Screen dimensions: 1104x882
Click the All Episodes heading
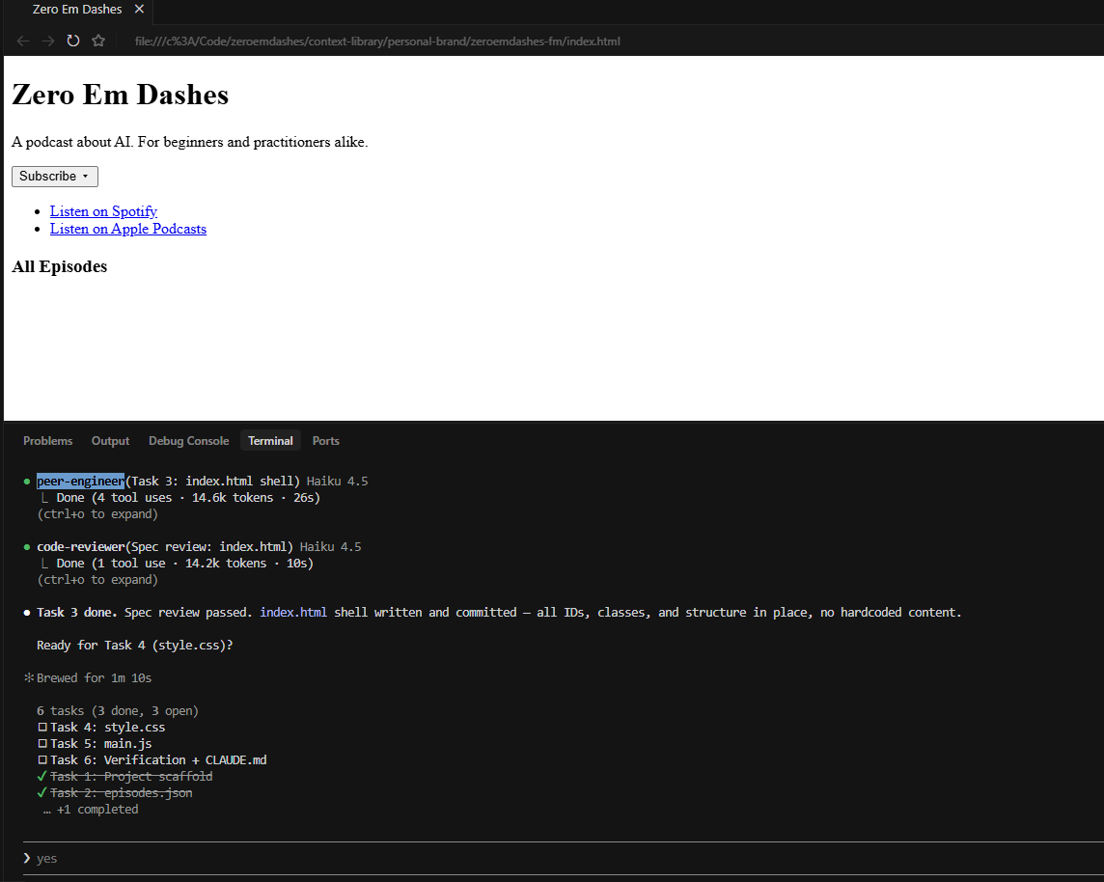(x=60, y=266)
